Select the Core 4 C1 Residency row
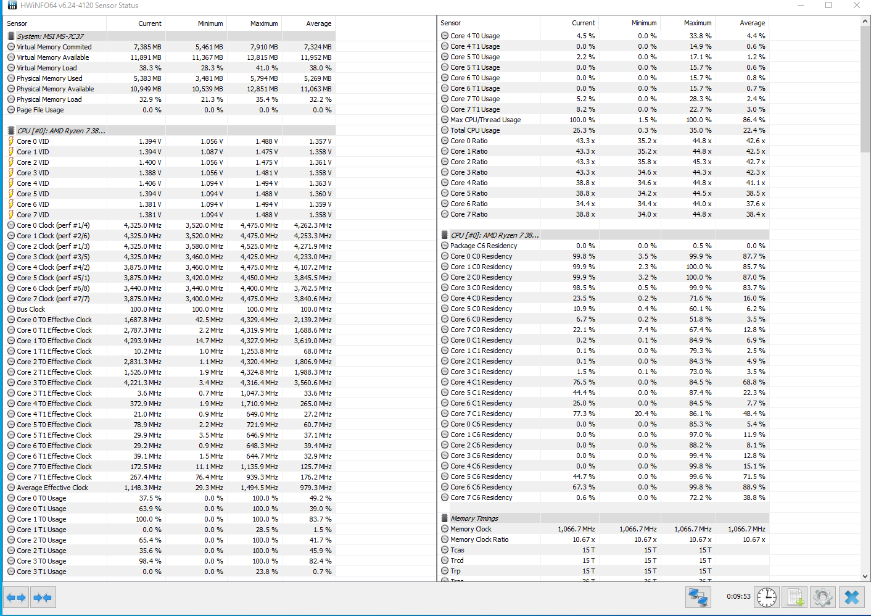The image size is (871, 616). coord(604,382)
